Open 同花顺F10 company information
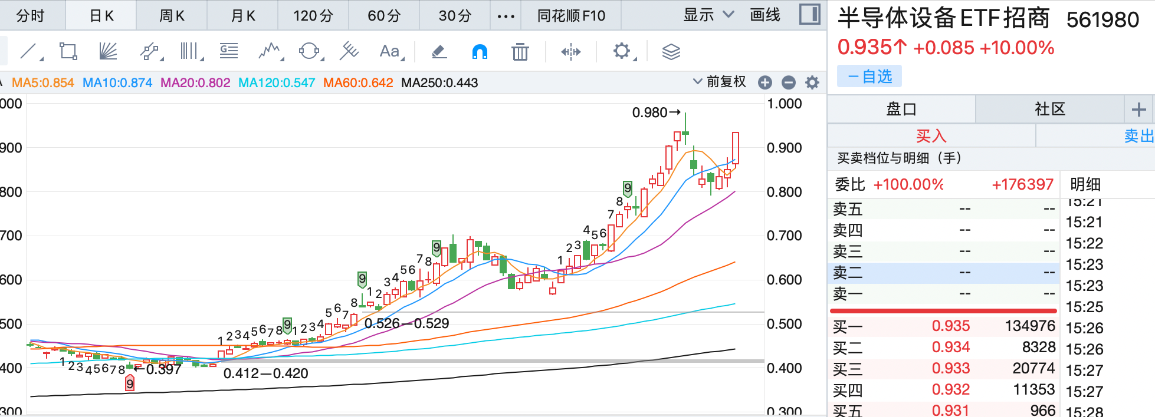The image size is (1155, 417). 571,16
